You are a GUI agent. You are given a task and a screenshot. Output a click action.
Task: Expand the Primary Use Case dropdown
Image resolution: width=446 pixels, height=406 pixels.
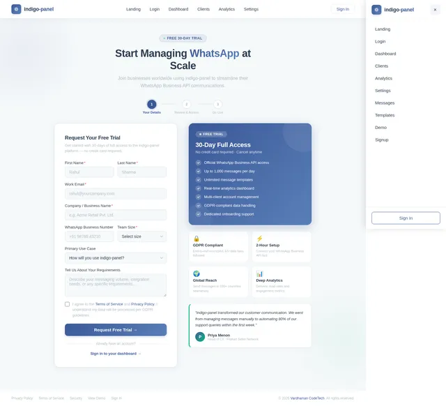(116, 258)
